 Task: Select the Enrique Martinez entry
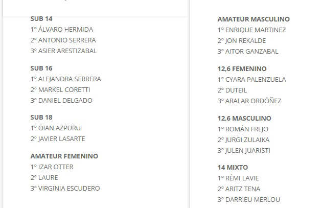[252, 30]
